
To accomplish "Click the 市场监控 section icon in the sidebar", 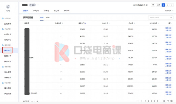I will click(x=3, y=18).
